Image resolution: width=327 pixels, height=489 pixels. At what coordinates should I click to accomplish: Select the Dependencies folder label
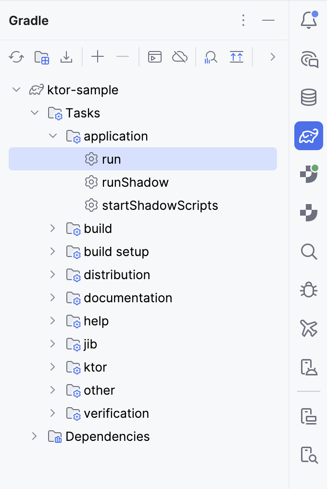(x=108, y=436)
